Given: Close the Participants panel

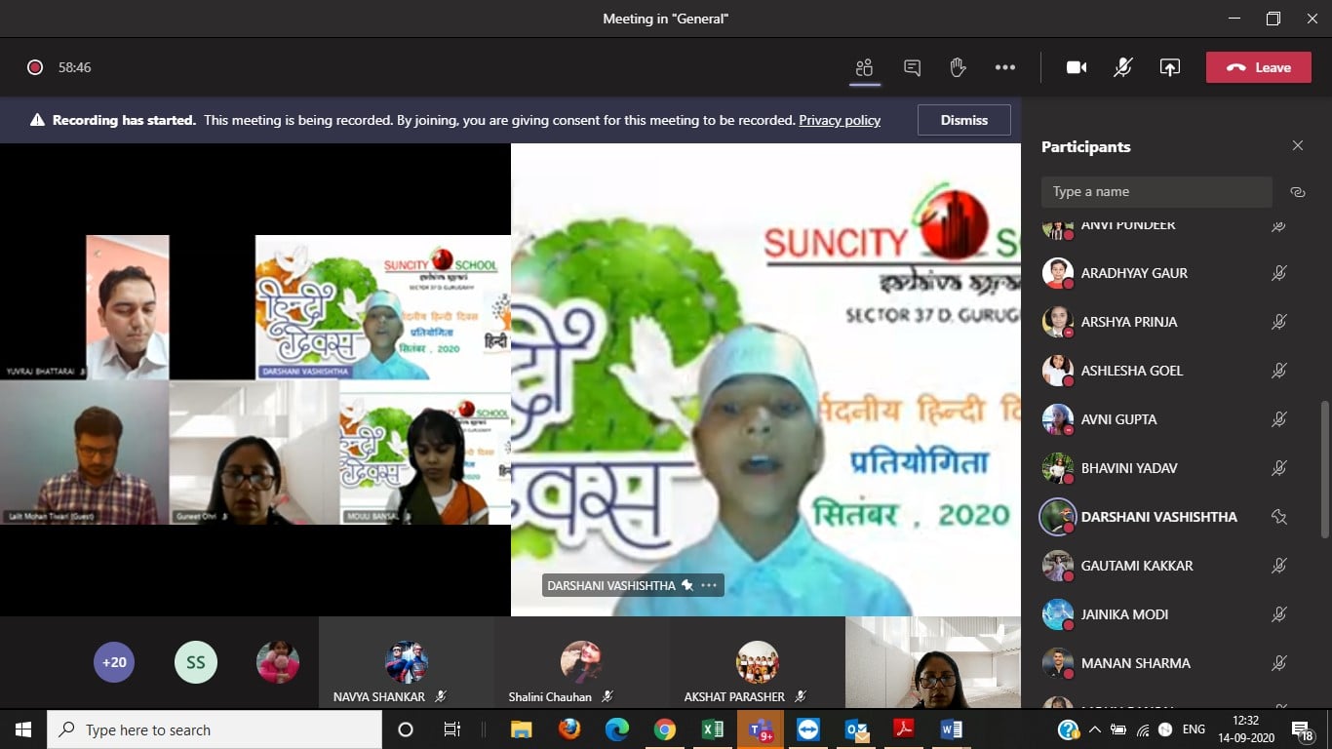Looking at the screenshot, I should (1297, 146).
